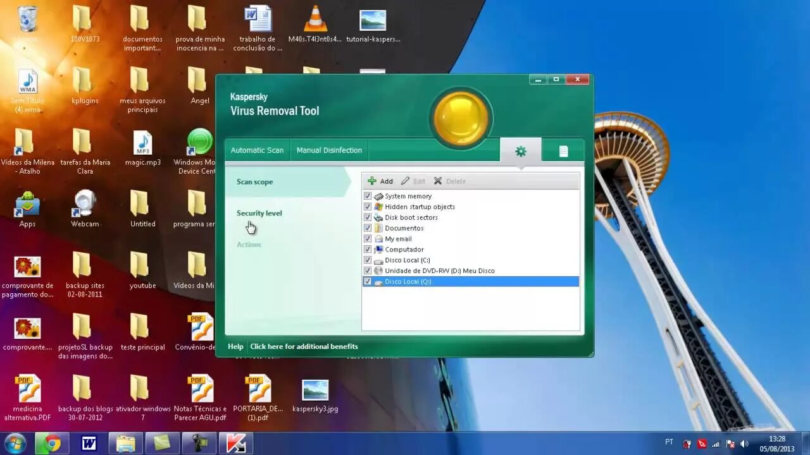Uncheck Disco Local (C:) checkbox
Image resolution: width=810 pixels, height=455 pixels.
(x=368, y=260)
